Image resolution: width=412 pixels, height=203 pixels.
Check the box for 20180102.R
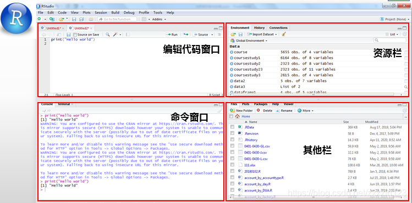232,171
